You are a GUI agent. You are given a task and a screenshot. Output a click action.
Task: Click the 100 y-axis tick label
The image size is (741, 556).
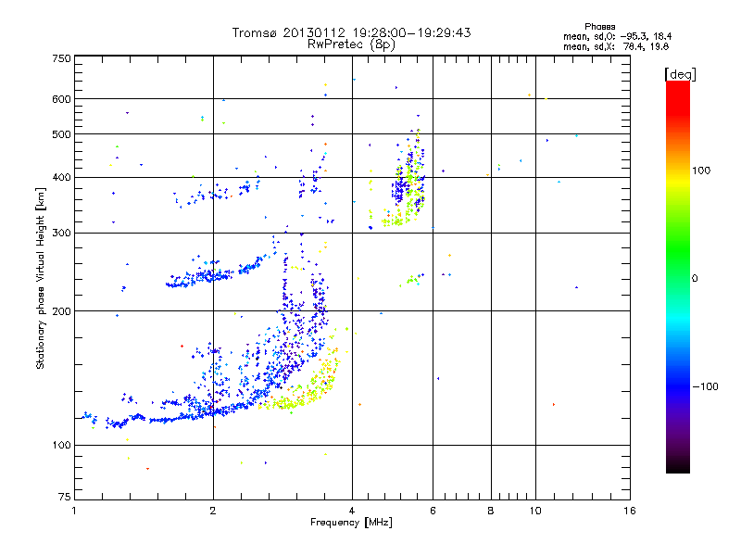click(61, 446)
